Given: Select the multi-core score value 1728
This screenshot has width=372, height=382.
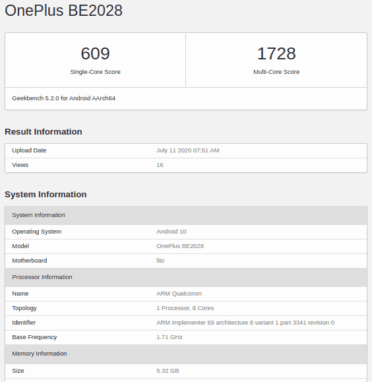Looking at the screenshot, I should coord(276,53).
